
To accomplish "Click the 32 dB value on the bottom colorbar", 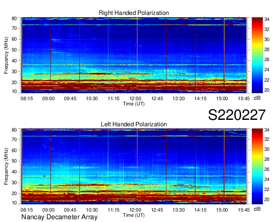I will pos(267,139).
